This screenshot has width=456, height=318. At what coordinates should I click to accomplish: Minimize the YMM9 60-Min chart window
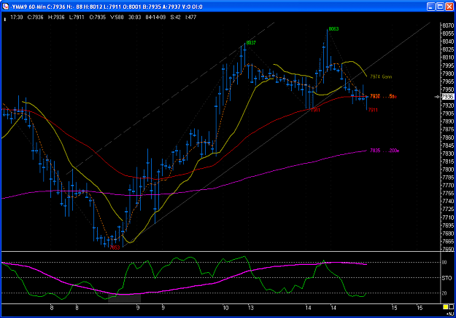[x=430, y=7]
